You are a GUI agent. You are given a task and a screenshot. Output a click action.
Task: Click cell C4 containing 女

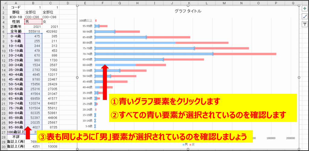[50, 22]
